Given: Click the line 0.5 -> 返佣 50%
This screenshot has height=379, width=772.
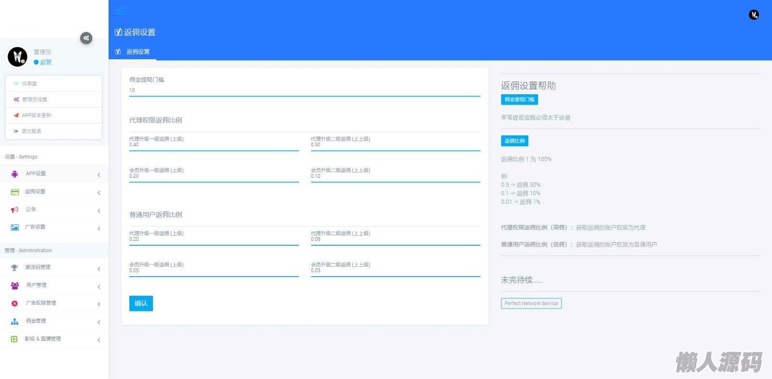Looking at the screenshot, I should click(x=521, y=185).
